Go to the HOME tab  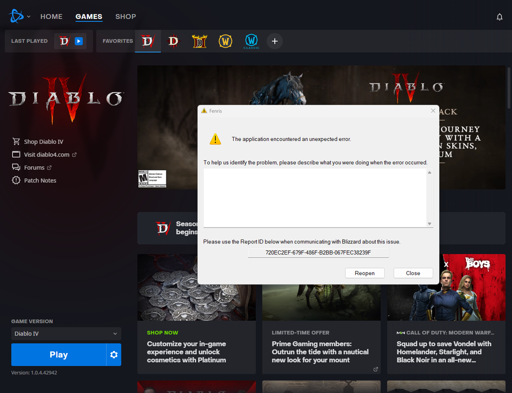51,16
